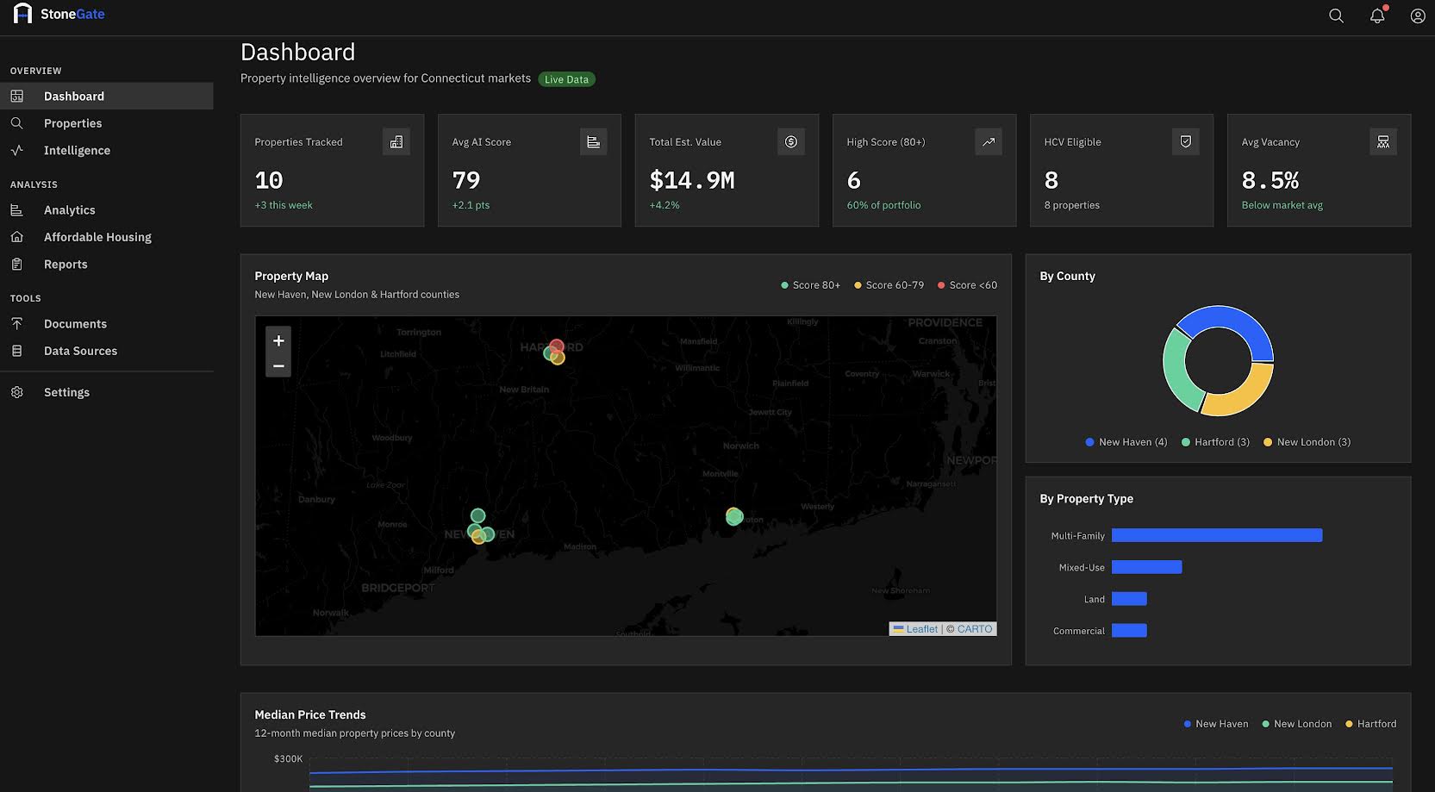
Task: Click the green marker near Groton
Action: pos(734,516)
